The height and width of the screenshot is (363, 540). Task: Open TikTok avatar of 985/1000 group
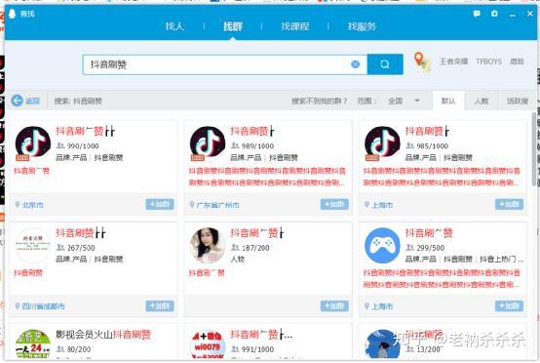click(382, 143)
